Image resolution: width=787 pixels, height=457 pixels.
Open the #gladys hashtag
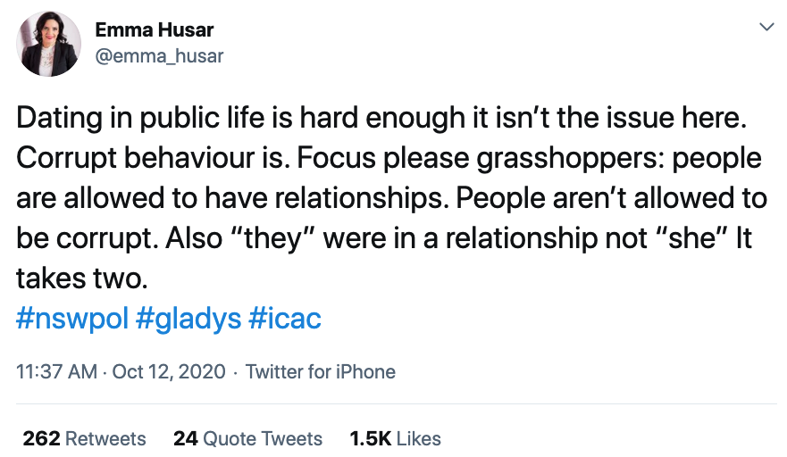tap(188, 319)
